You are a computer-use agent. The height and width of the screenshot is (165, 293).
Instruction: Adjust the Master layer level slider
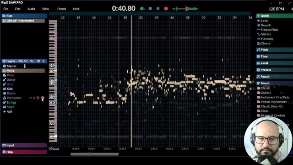[x=25, y=66]
